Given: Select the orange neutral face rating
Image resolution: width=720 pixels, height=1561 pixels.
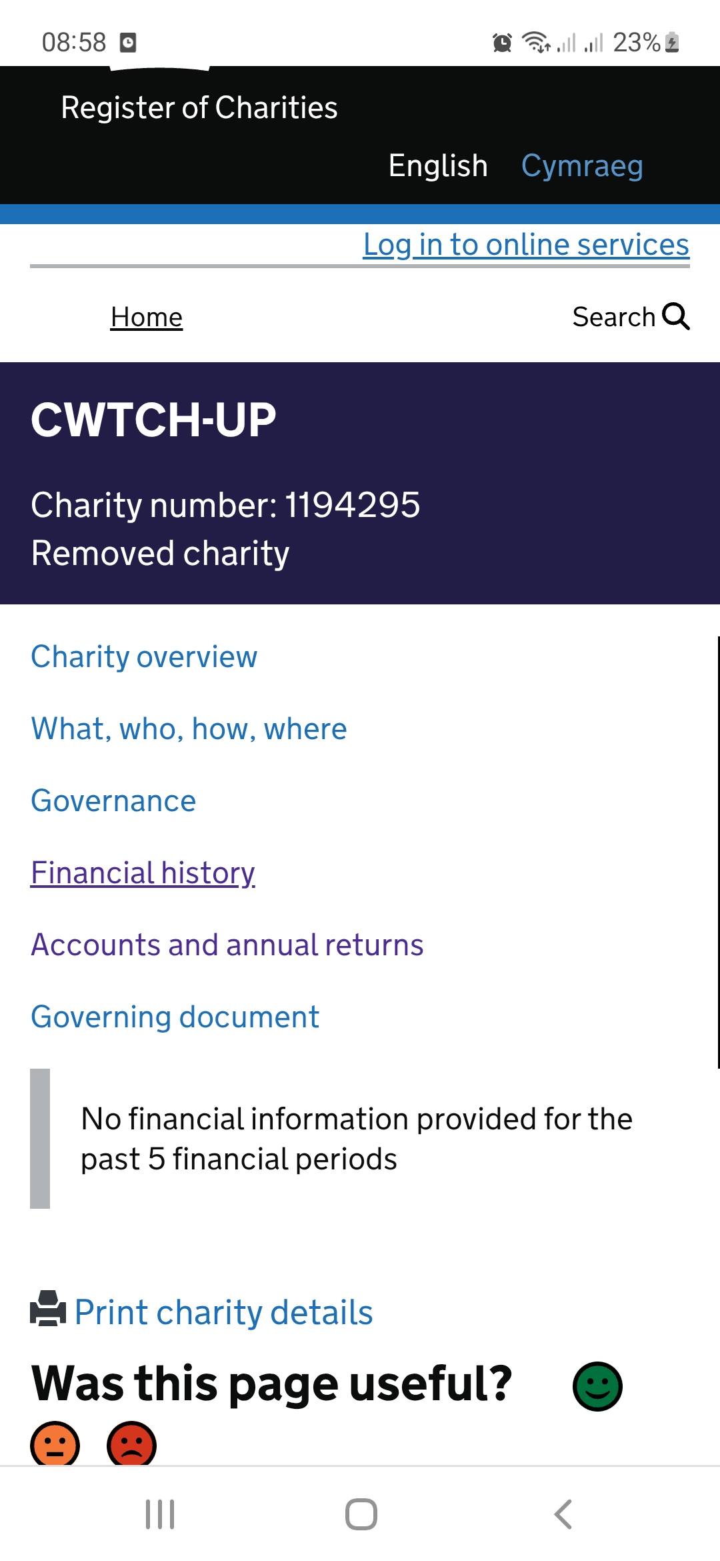Looking at the screenshot, I should click(55, 1444).
